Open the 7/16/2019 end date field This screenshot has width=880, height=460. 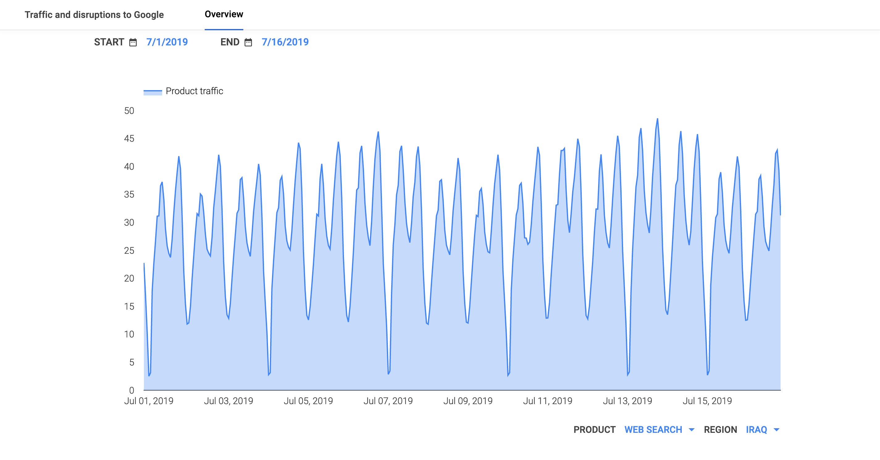click(x=285, y=42)
